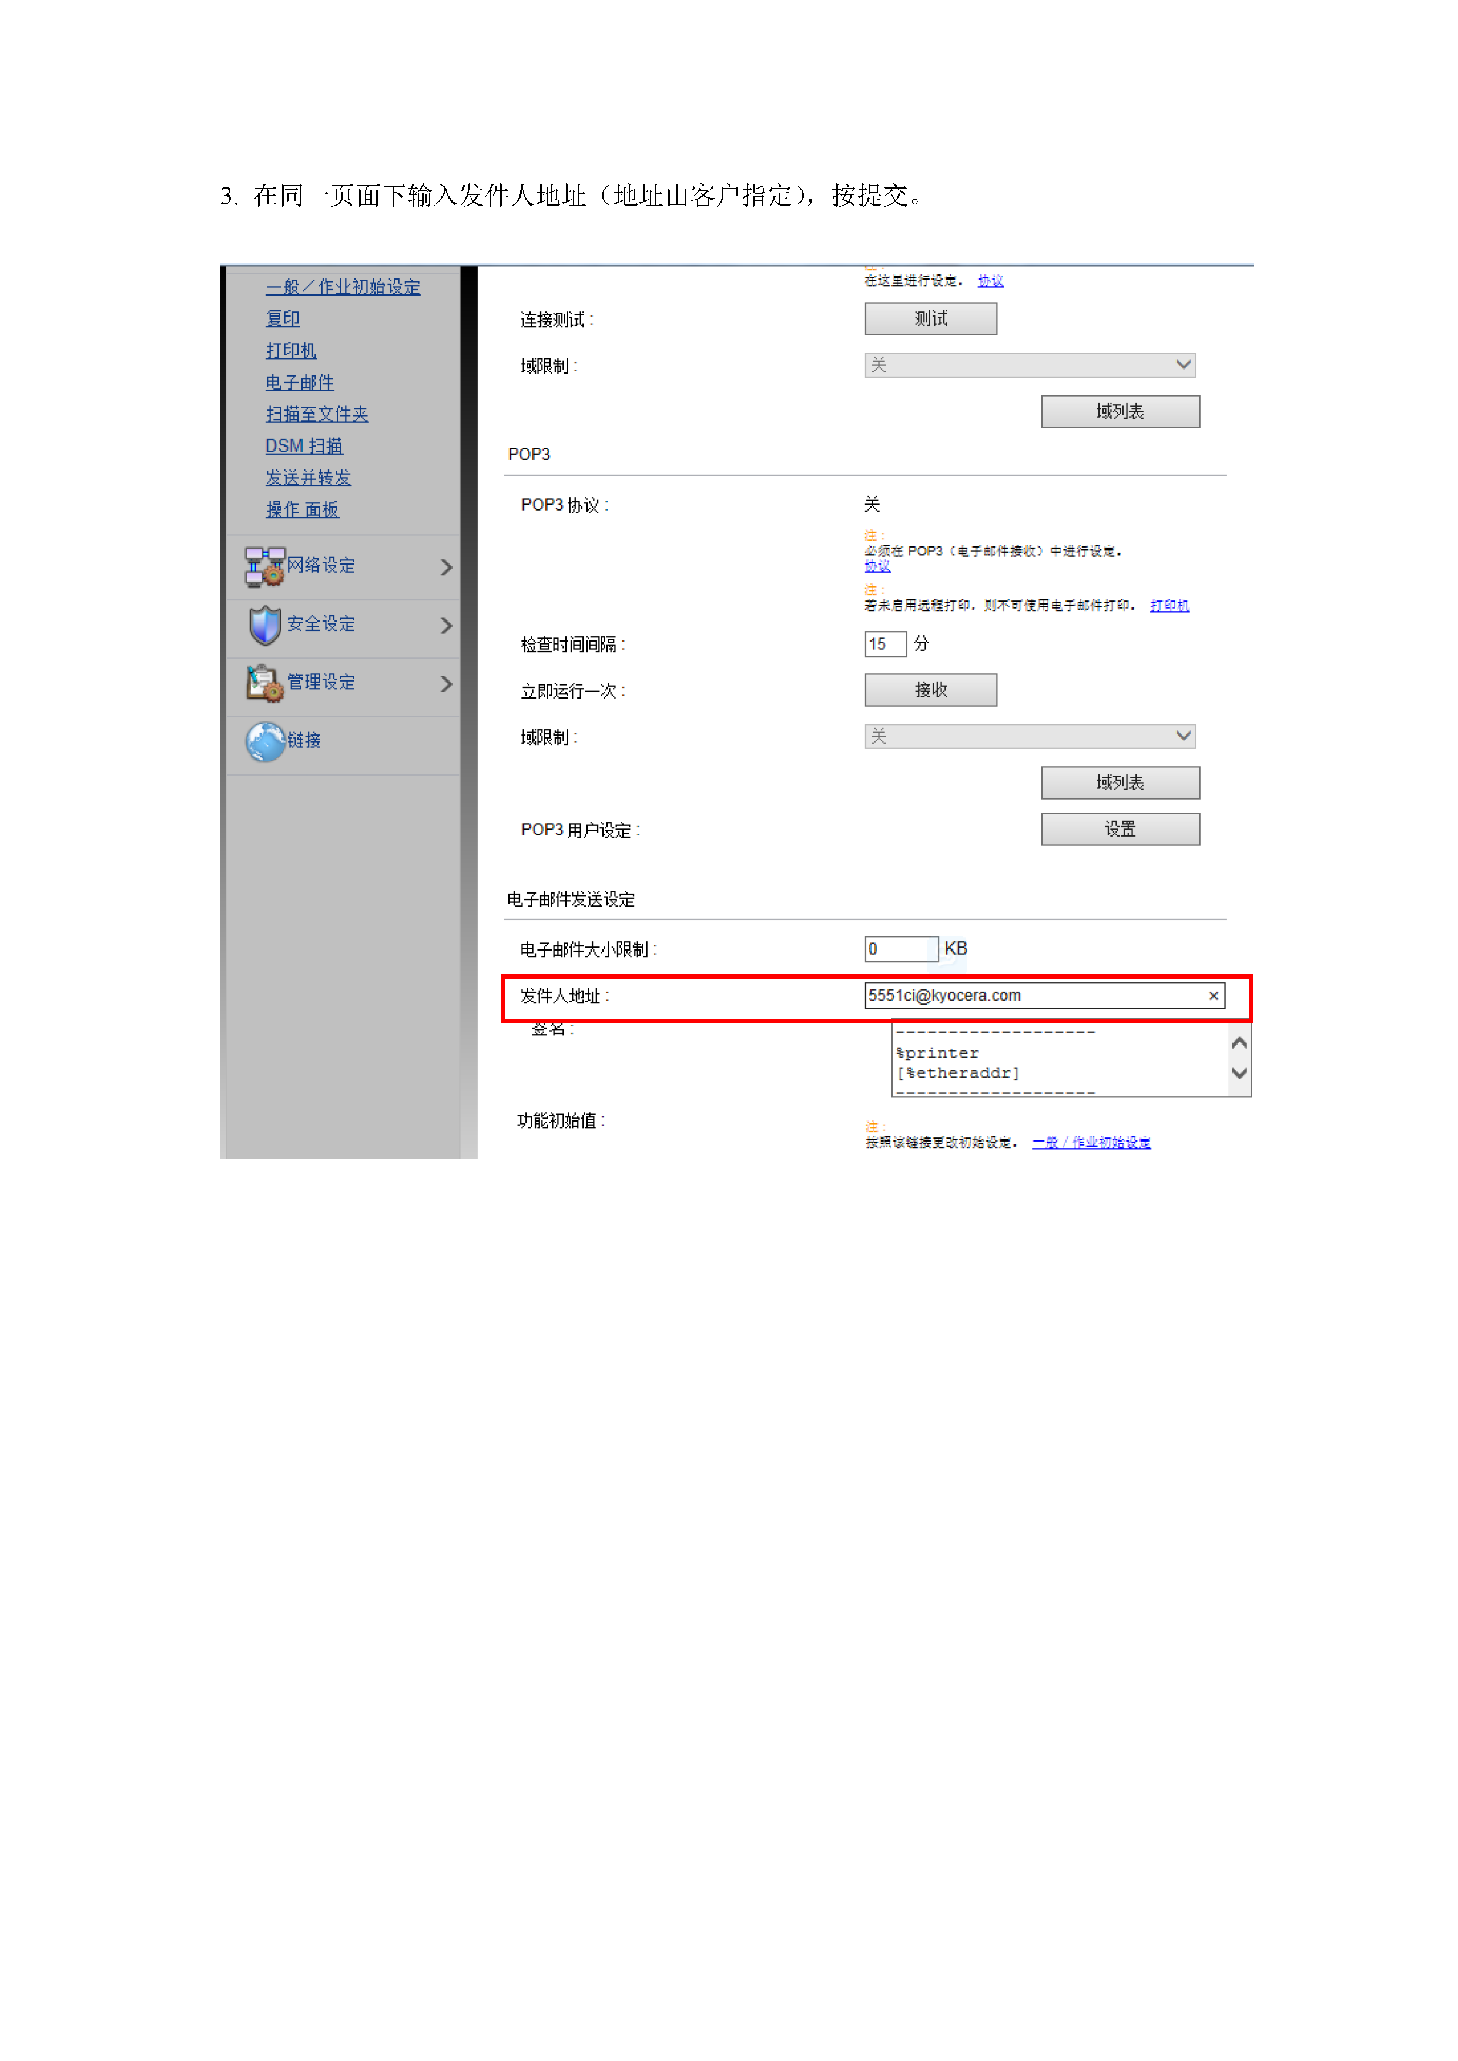Click the 发件人地址 sender address field
This screenshot has height=2061, width=1458.
[x=1044, y=995]
